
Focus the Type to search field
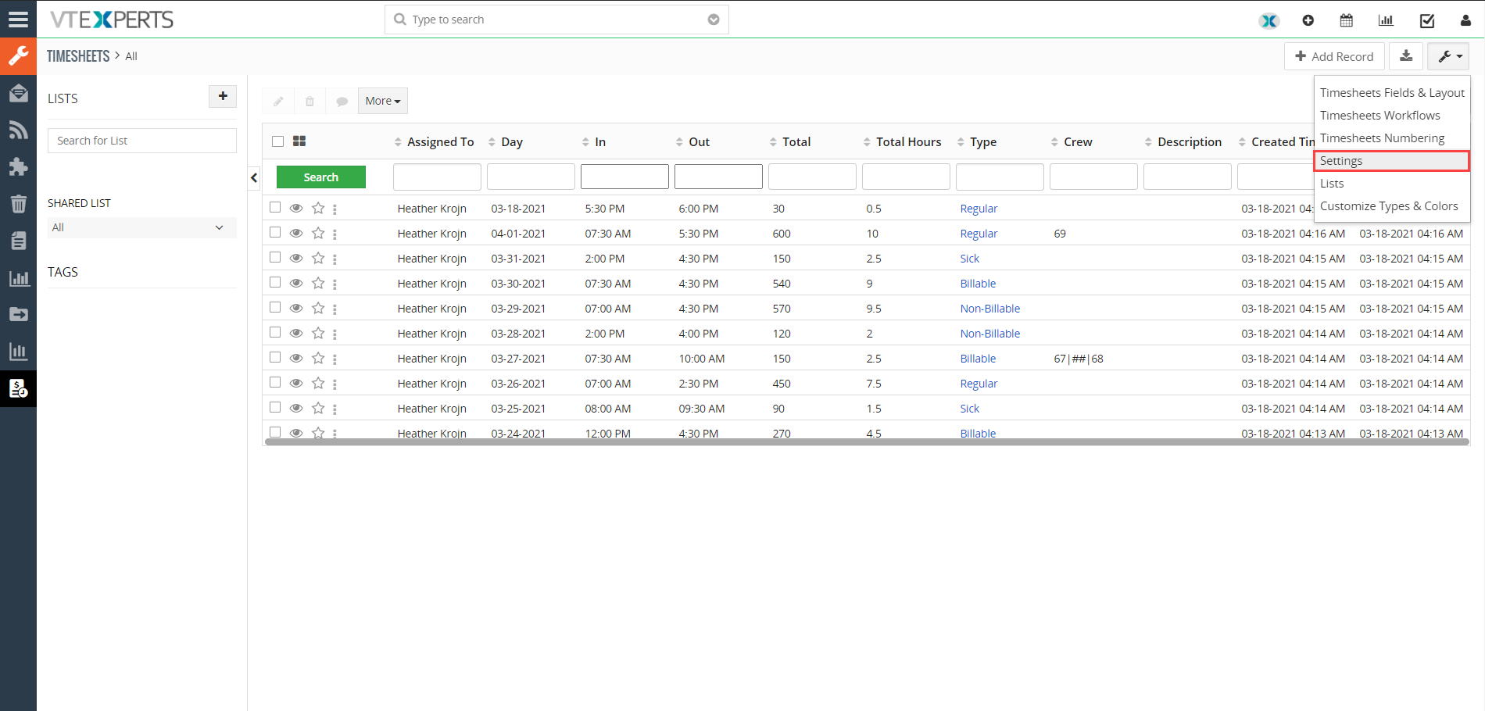point(556,20)
